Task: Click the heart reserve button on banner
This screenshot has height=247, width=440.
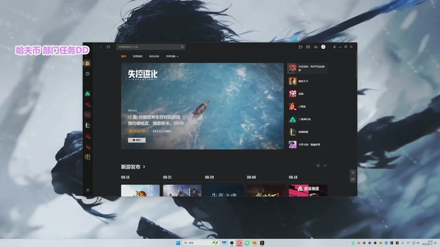Action: (x=136, y=140)
